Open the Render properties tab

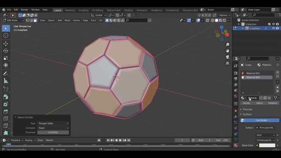[x=236, y=73]
